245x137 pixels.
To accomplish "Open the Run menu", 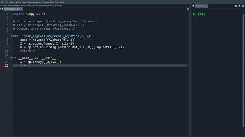I will [x=24, y=2].
